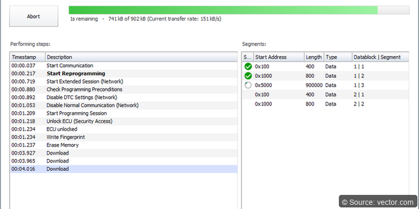Select segment row with length 900000

314,85
